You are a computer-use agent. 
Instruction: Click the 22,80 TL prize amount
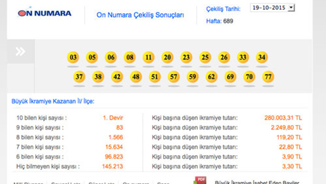tap(290, 147)
